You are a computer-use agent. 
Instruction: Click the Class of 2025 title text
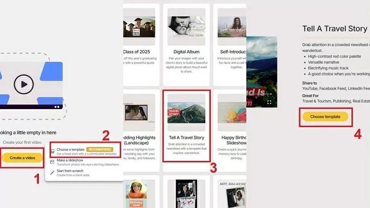136,52
